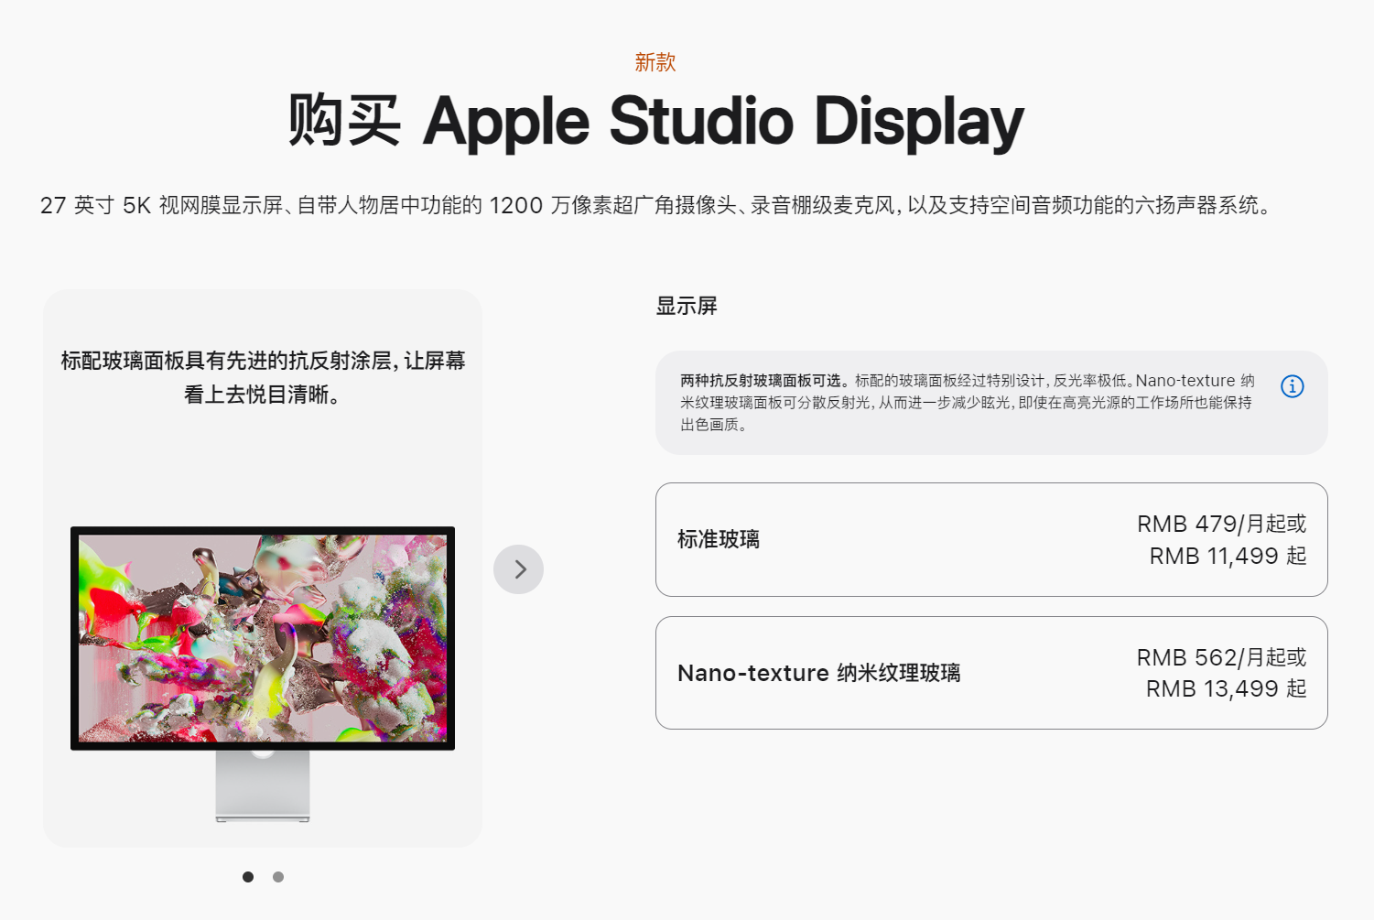Click the RMB 11,499 起 price text
This screenshot has height=920, width=1374.
click(1228, 556)
